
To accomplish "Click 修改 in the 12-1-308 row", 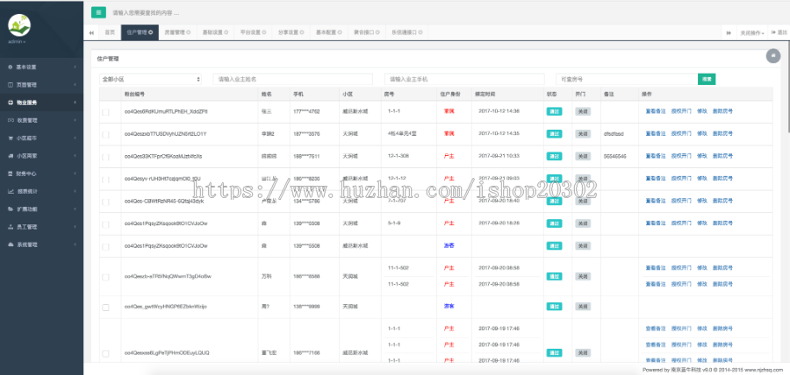I will (702, 156).
